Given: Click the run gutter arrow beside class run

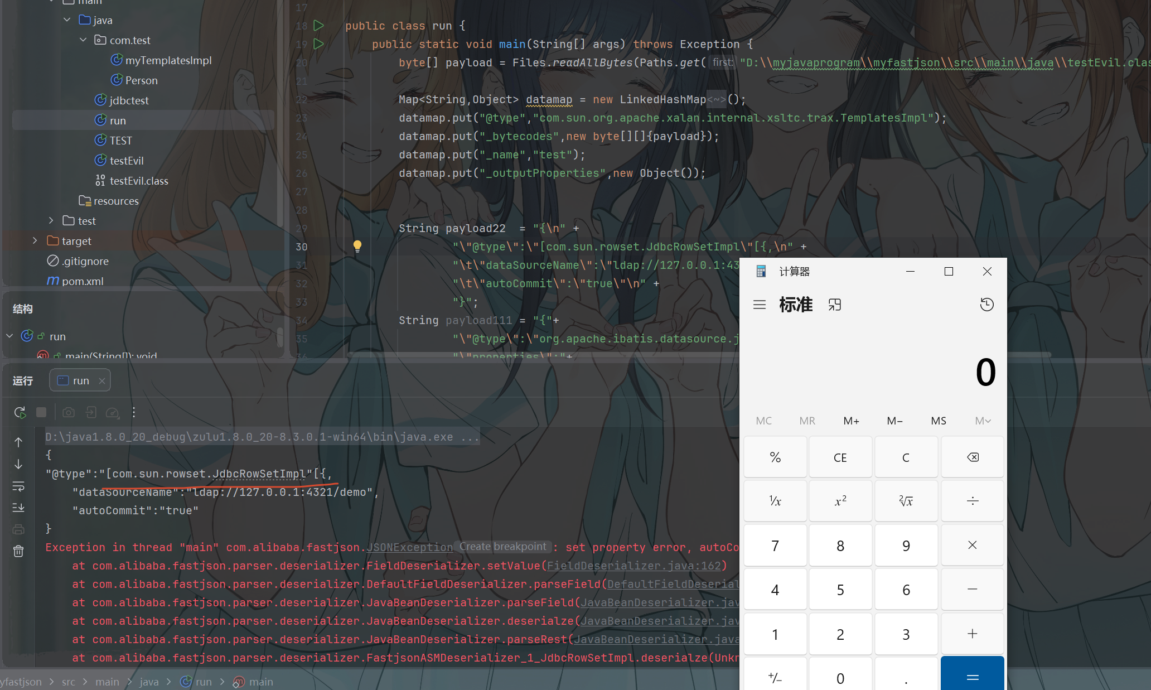Looking at the screenshot, I should click(x=318, y=25).
